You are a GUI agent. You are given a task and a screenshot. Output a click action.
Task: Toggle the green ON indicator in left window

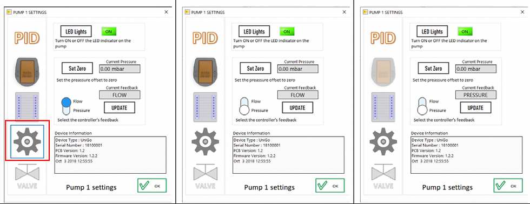click(x=109, y=32)
